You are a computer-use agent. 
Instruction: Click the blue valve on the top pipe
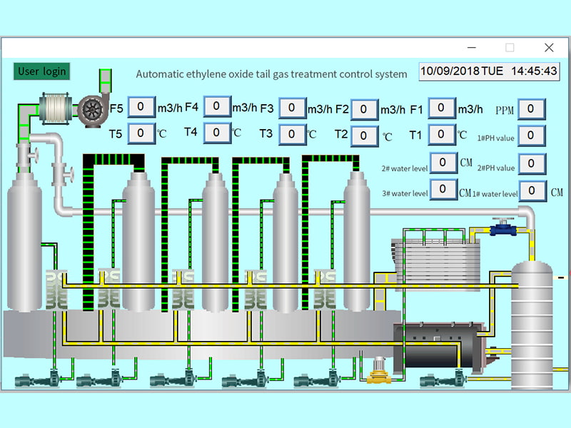[x=507, y=227]
